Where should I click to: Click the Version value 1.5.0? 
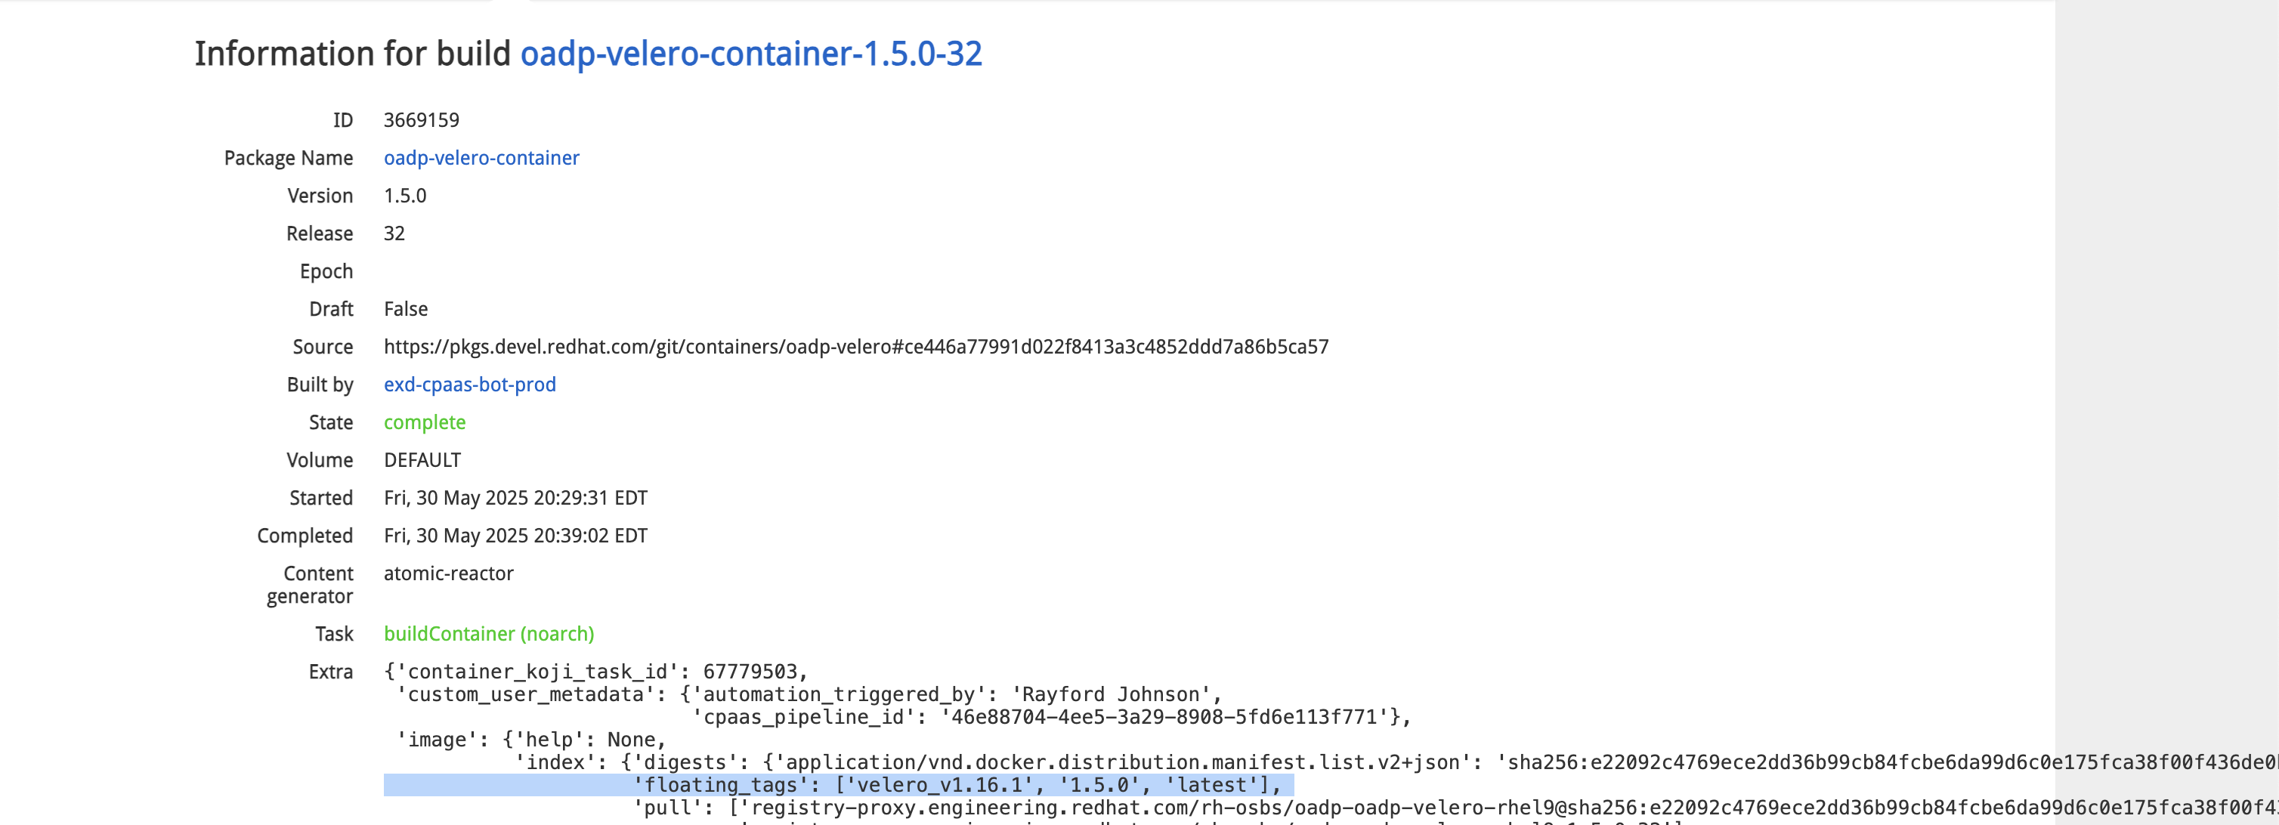click(405, 196)
